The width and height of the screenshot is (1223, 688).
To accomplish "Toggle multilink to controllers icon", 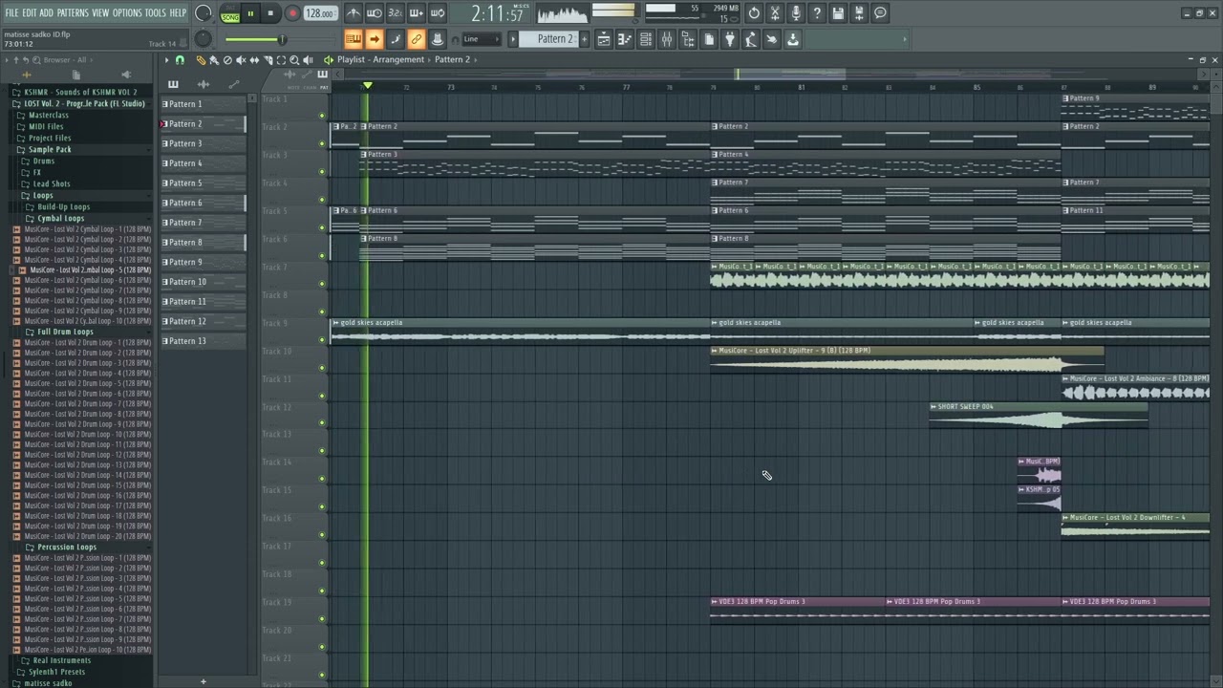I will click(417, 39).
